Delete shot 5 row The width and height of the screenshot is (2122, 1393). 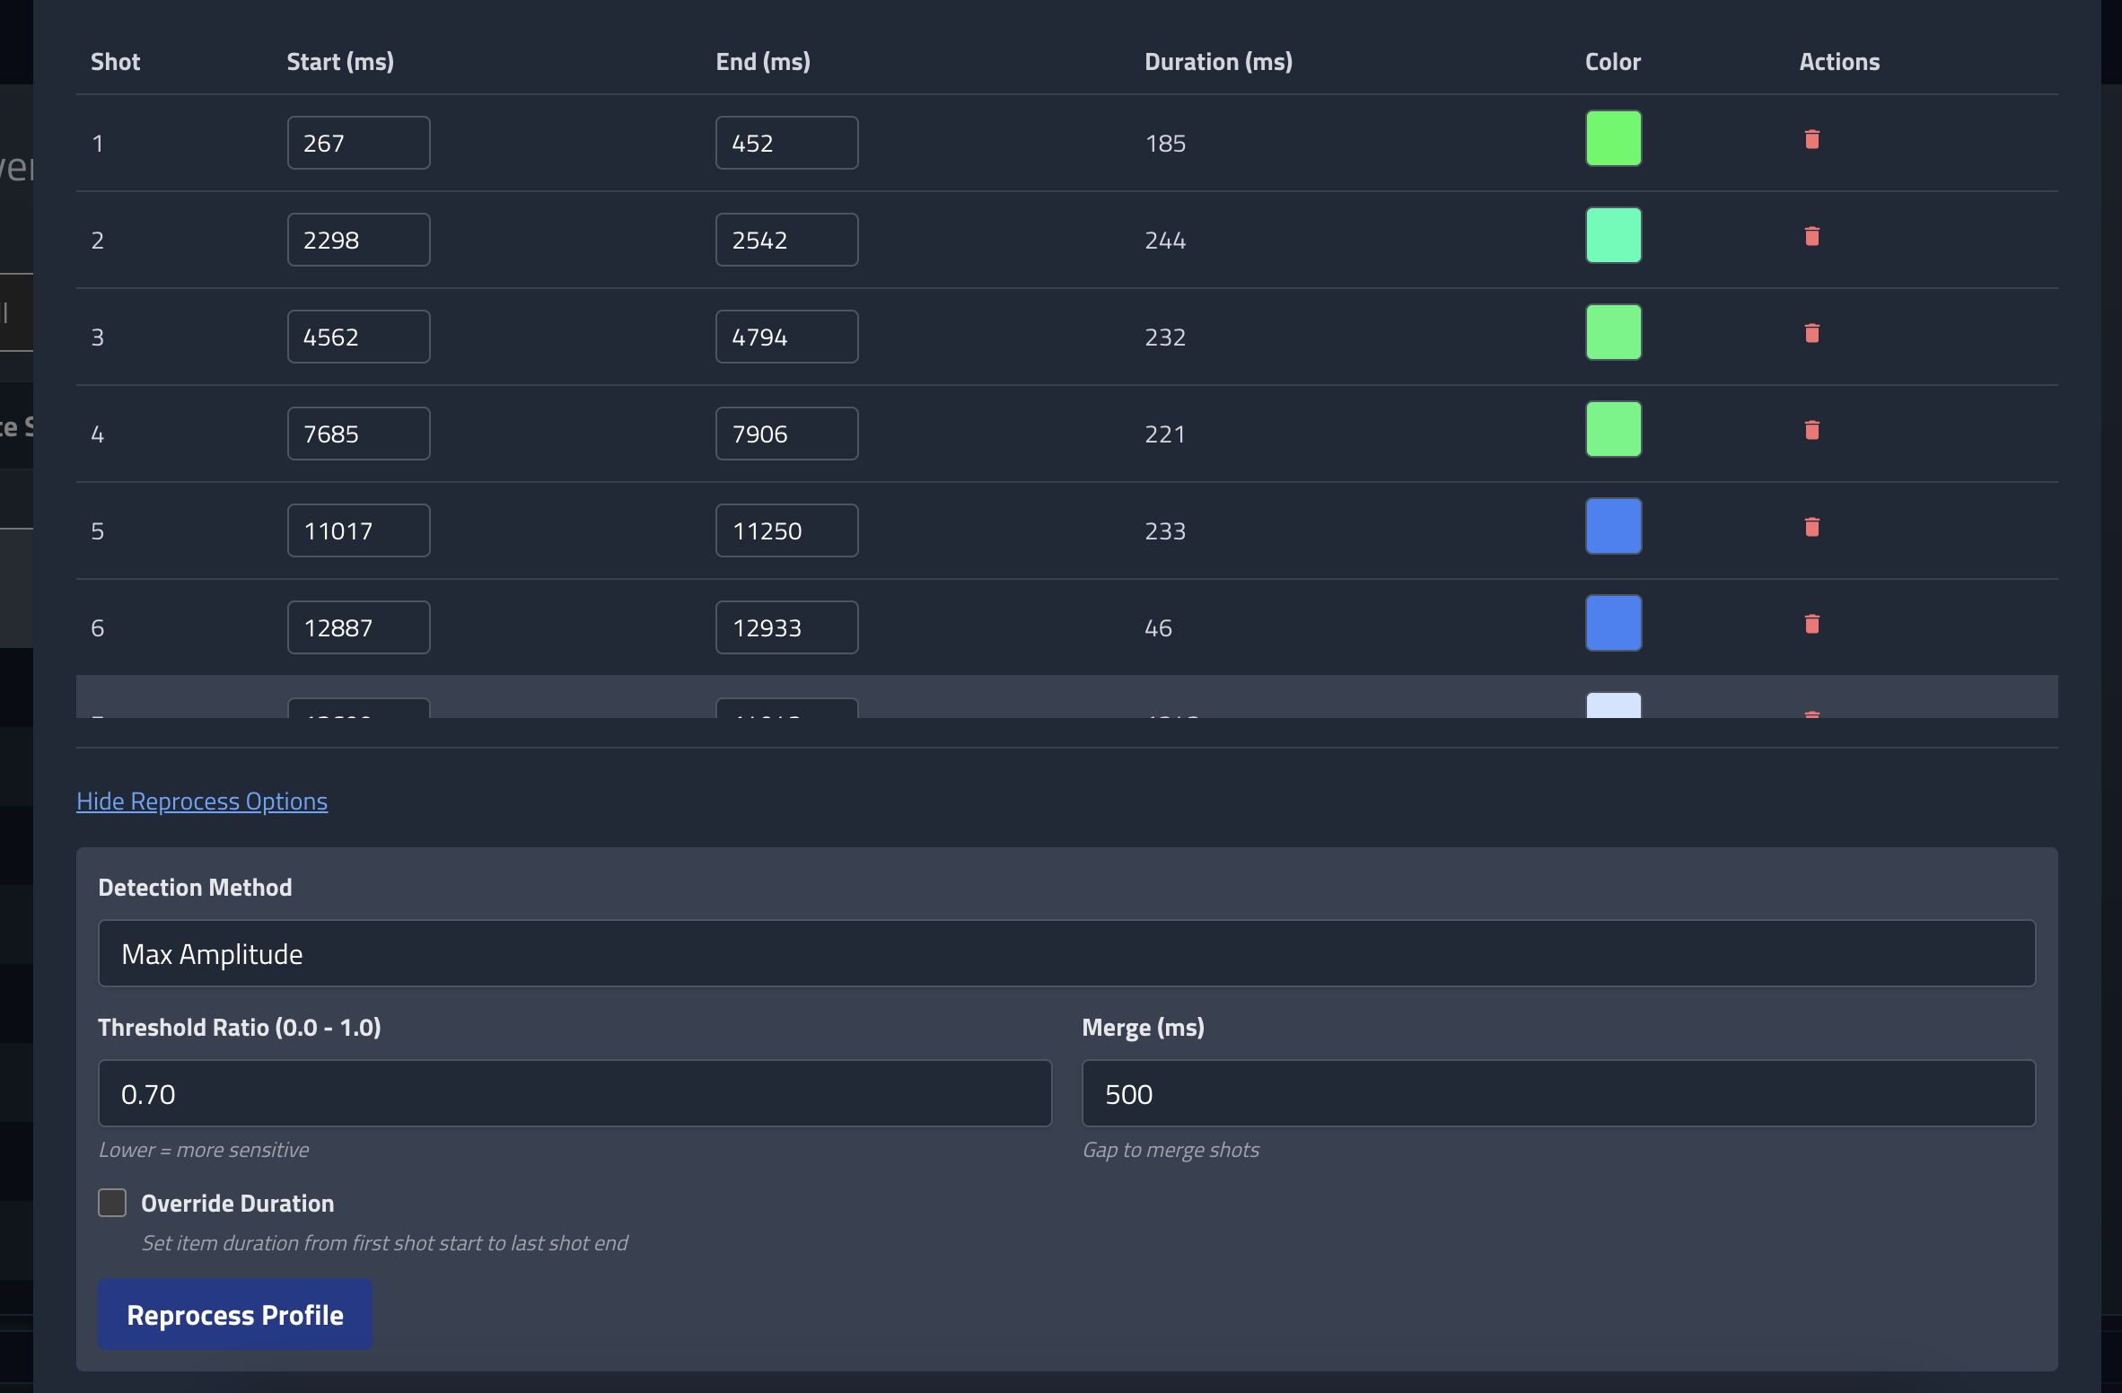1811,527
